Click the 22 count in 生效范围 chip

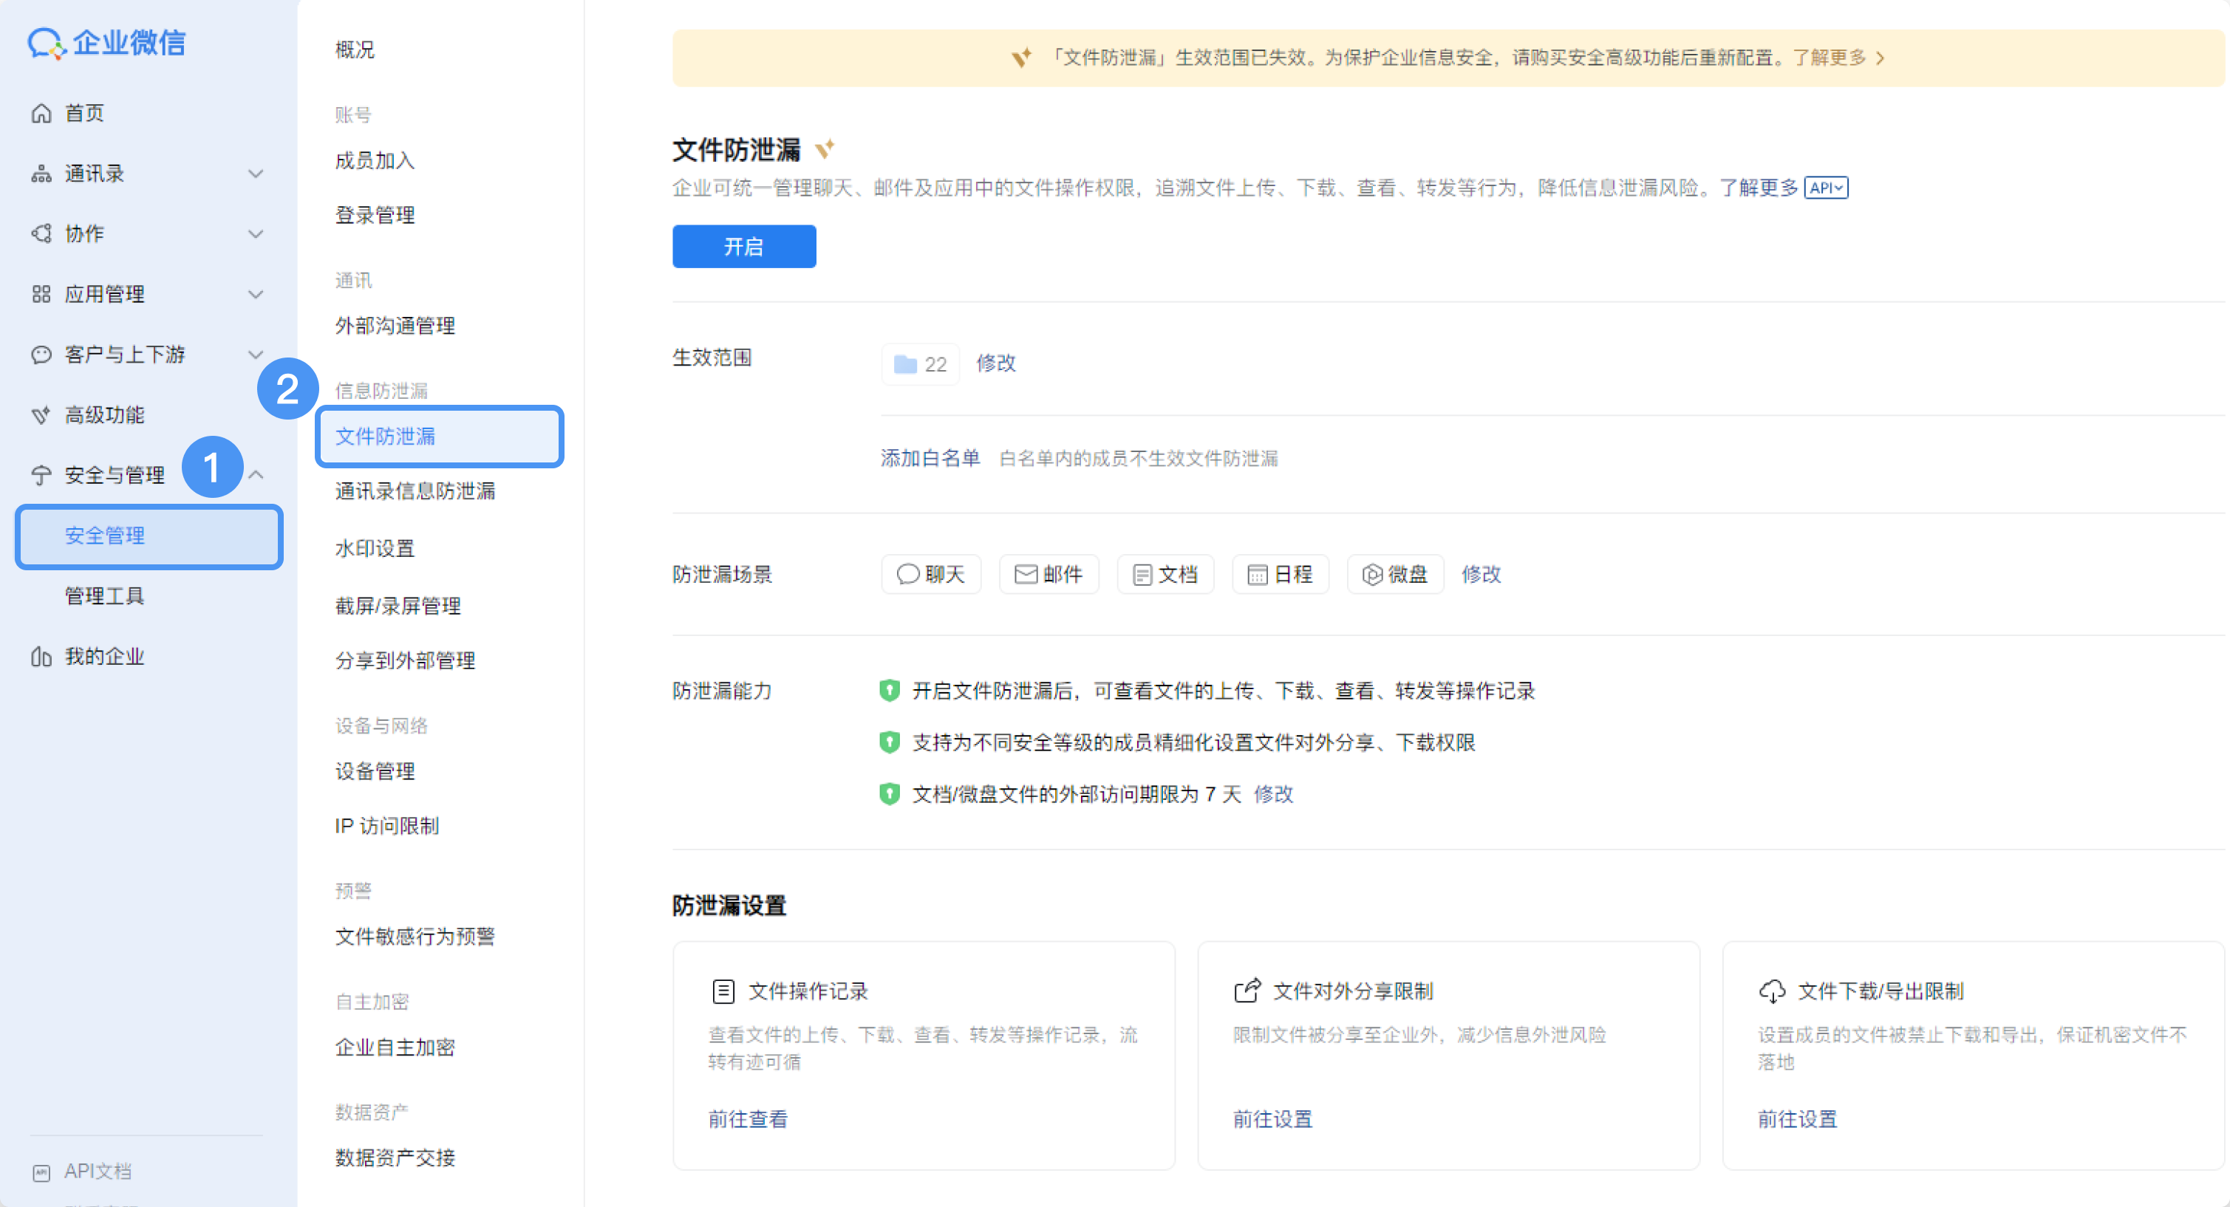click(x=935, y=364)
